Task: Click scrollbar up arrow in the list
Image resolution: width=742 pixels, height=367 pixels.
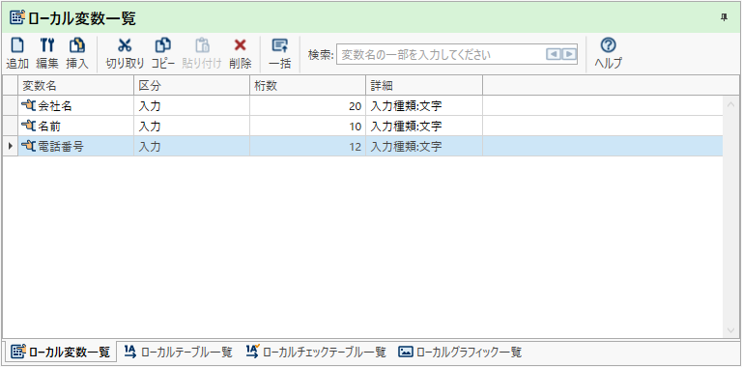Action: [x=730, y=104]
